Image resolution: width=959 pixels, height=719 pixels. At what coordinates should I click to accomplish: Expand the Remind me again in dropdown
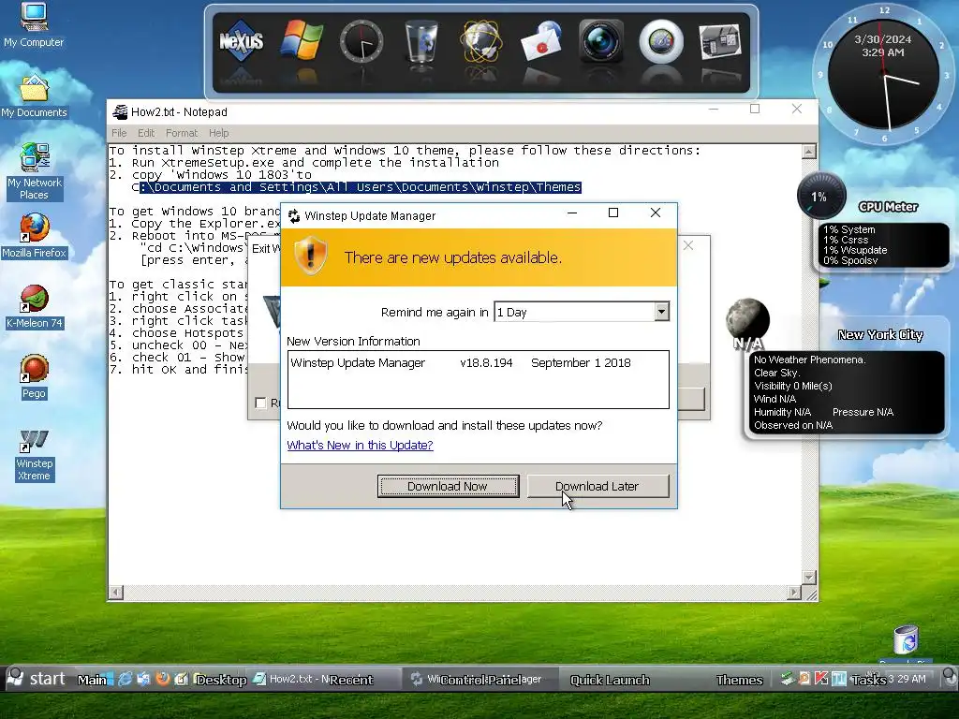tap(661, 312)
